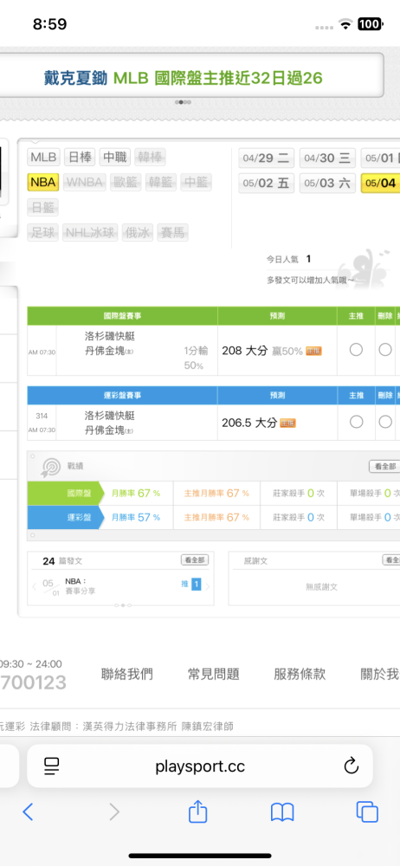Image resolution: width=400 pixels, height=866 pixels.
Task: Tap the Safari back arrow
Action: click(x=29, y=811)
